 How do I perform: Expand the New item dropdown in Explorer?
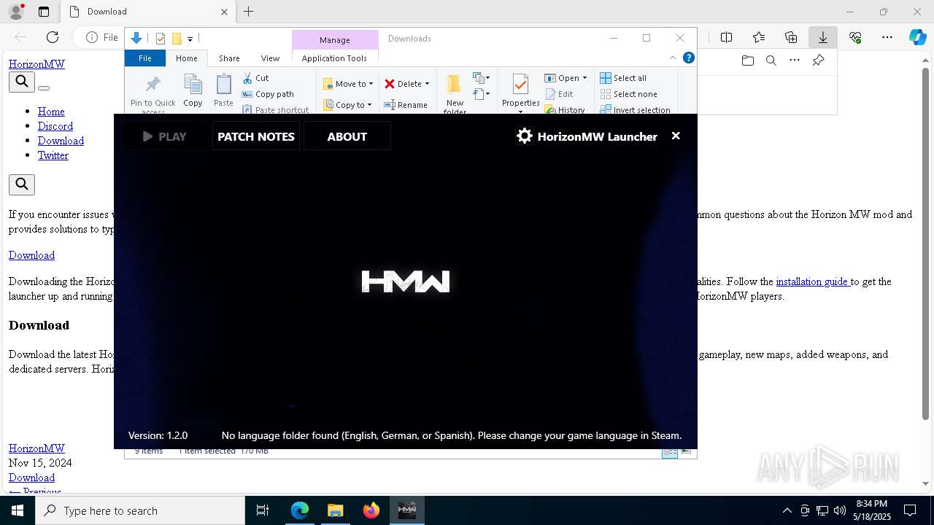tap(481, 78)
